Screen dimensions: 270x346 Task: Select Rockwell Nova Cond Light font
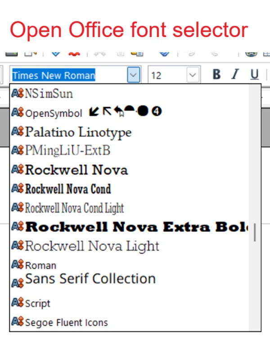point(130,208)
